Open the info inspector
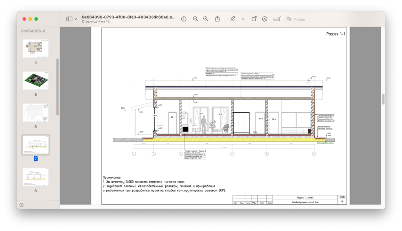The image size is (402, 231). tap(183, 18)
